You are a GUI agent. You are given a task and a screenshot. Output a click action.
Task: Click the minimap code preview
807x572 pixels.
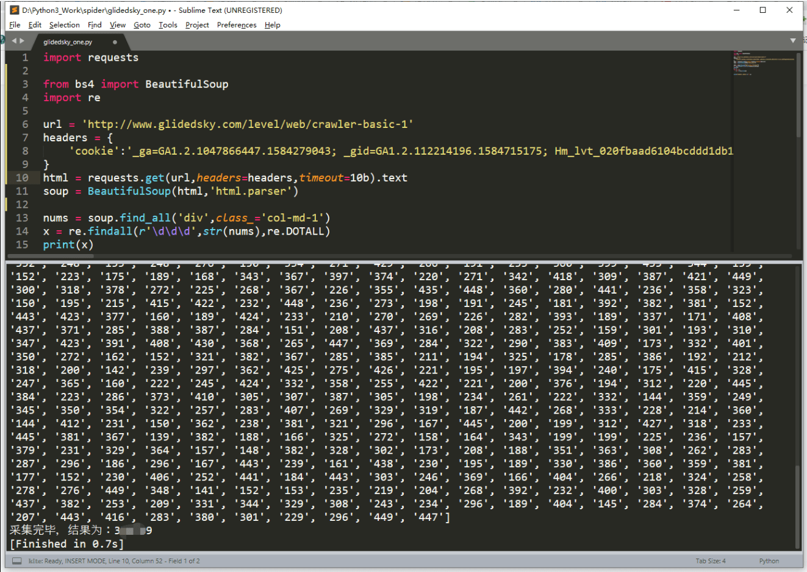click(764, 63)
